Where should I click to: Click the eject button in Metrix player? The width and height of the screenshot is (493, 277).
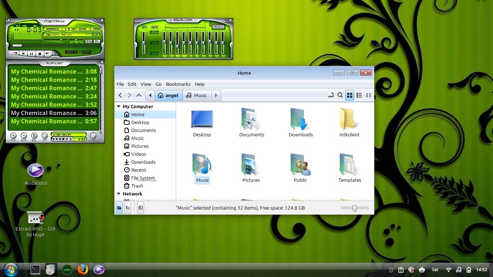(55, 54)
